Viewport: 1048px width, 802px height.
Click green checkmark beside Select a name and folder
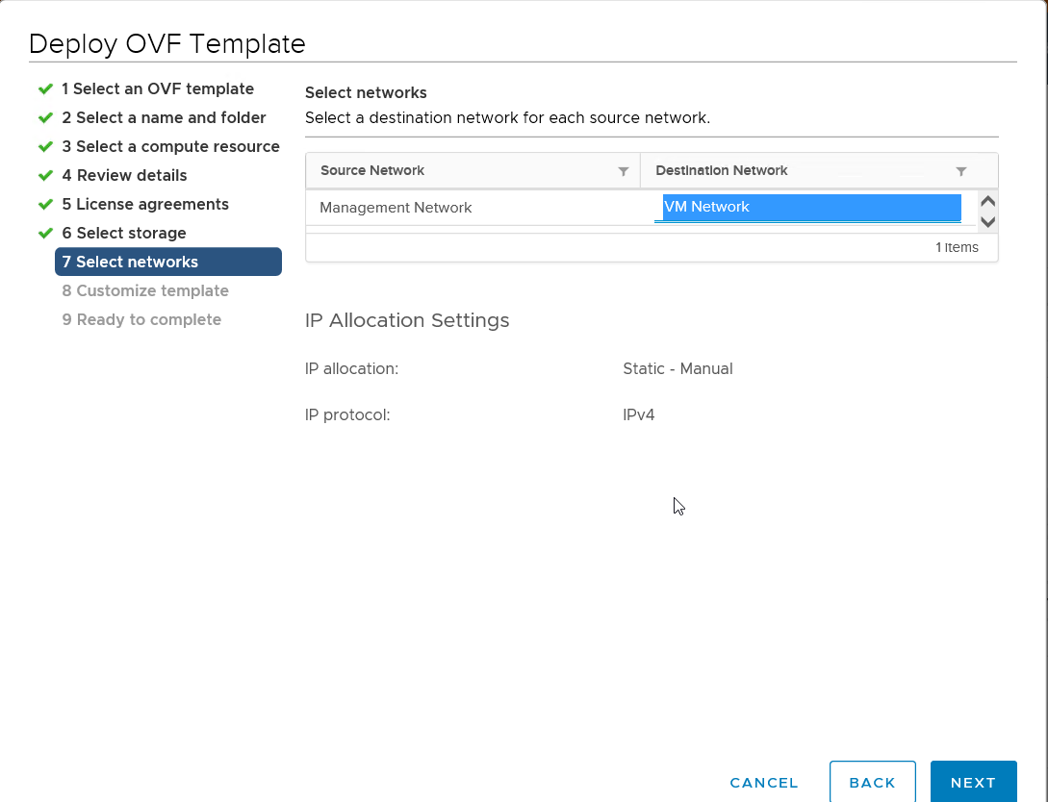click(45, 117)
